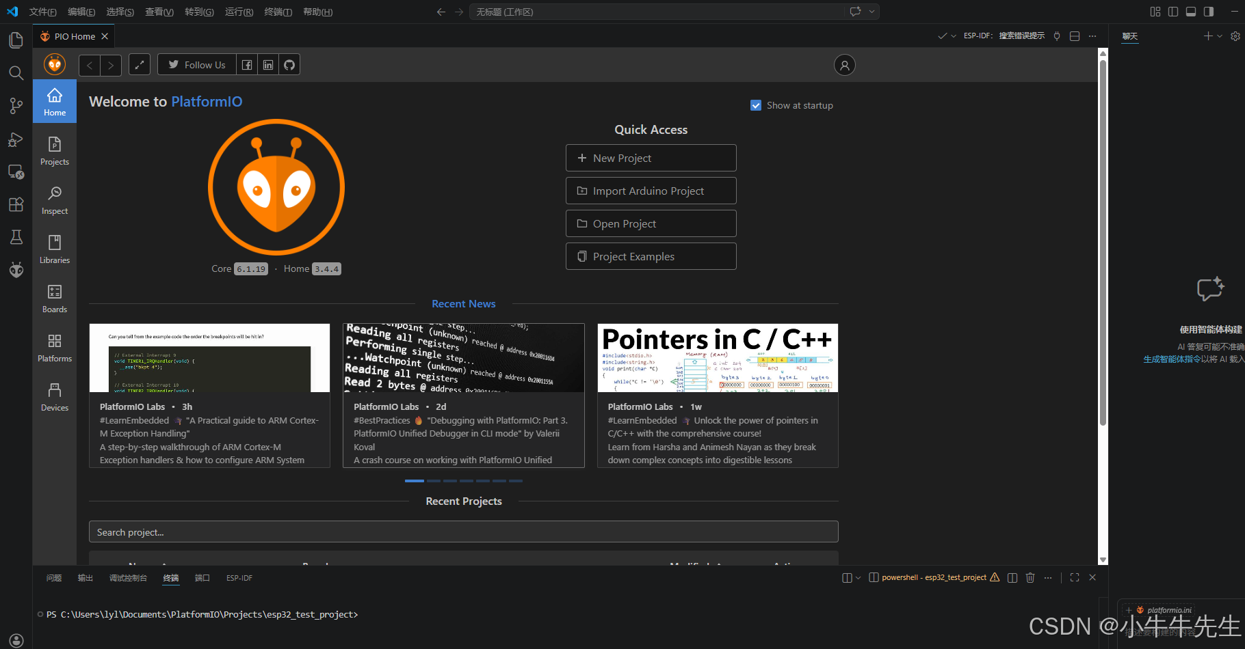1245x649 pixels.
Task: Open the Platforms section in PIO sidebar
Action: click(55, 348)
